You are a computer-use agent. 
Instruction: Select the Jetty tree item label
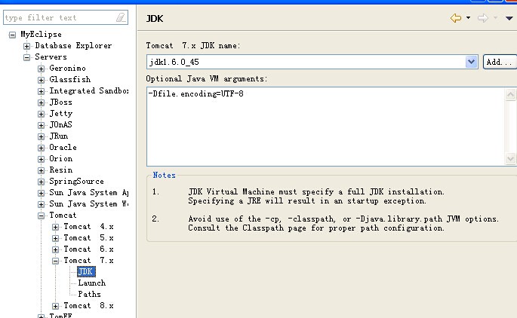coord(61,113)
